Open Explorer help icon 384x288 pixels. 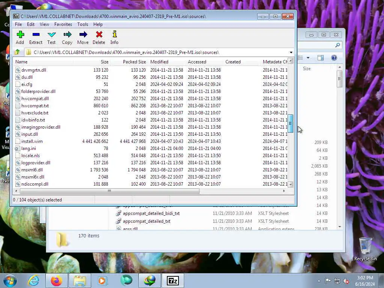[x=334, y=58]
